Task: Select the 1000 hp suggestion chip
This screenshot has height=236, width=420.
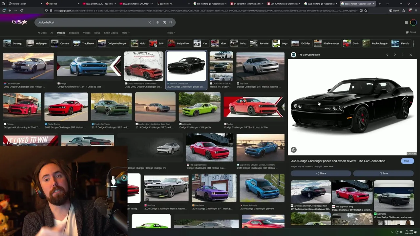Action: [x=301, y=43]
